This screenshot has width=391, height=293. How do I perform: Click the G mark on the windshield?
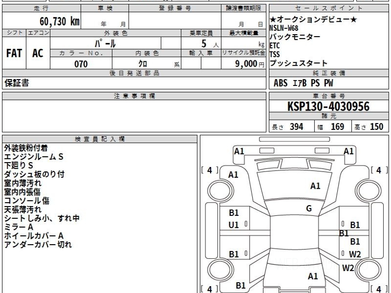point(309,209)
